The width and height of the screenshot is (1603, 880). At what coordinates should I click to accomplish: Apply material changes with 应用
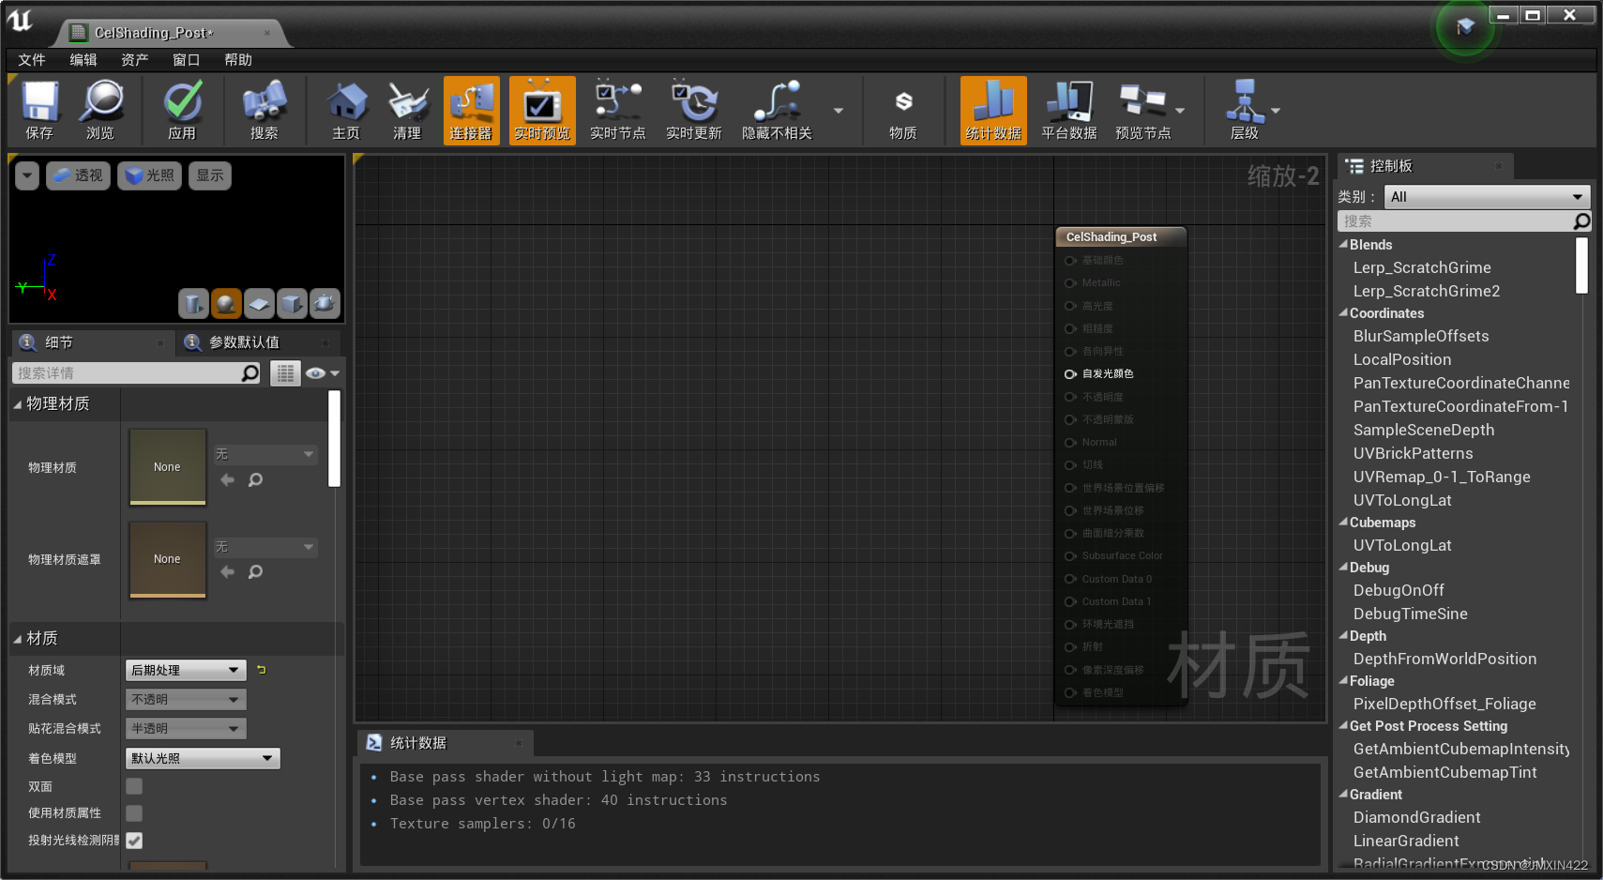pos(182,110)
